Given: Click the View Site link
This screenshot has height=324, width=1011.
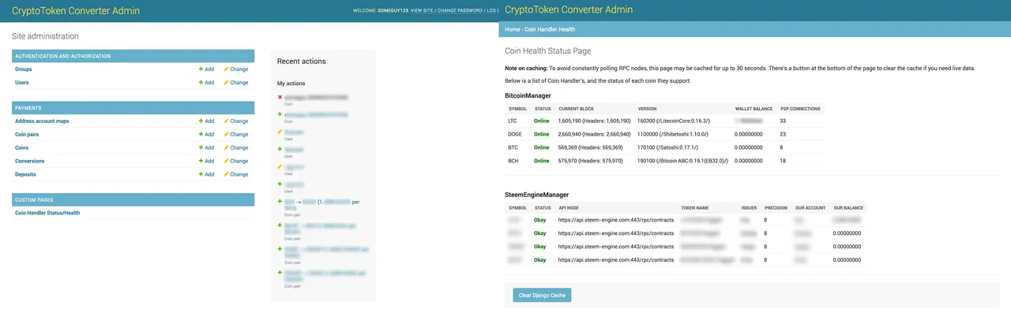Looking at the screenshot, I should [x=423, y=11].
